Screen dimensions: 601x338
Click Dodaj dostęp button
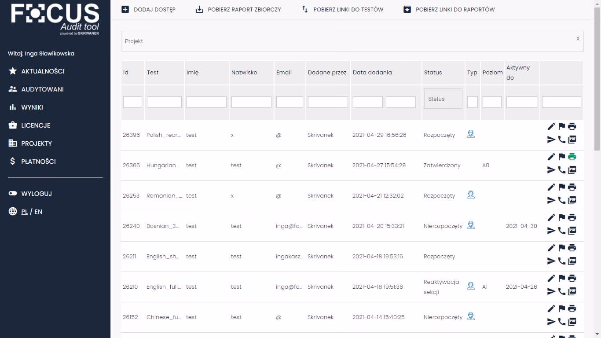click(149, 9)
